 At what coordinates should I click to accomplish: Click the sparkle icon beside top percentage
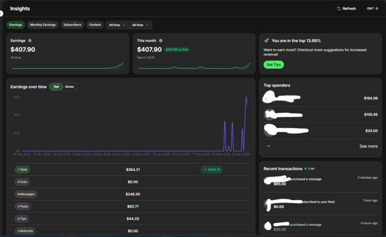(266, 41)
